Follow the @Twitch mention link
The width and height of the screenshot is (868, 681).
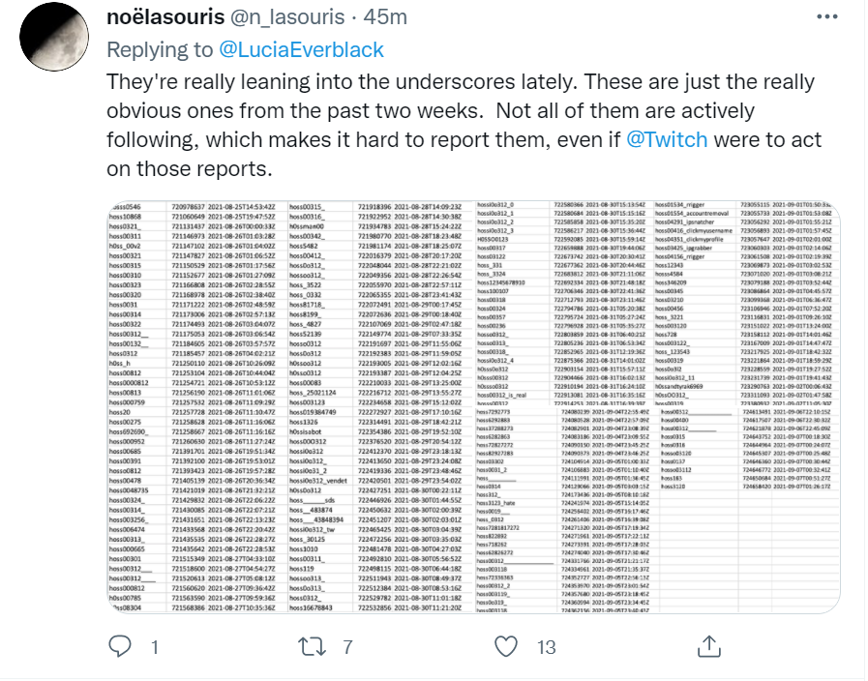click(667, 140)
